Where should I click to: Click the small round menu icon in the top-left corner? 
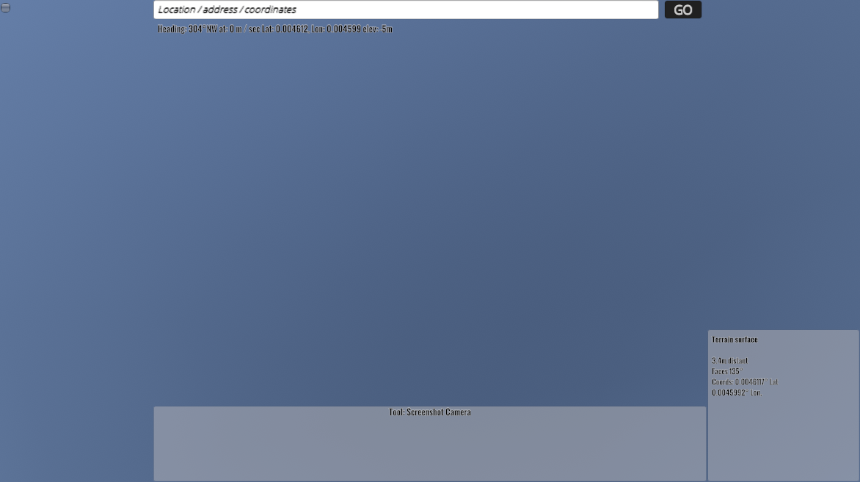(x=5, y=7)
